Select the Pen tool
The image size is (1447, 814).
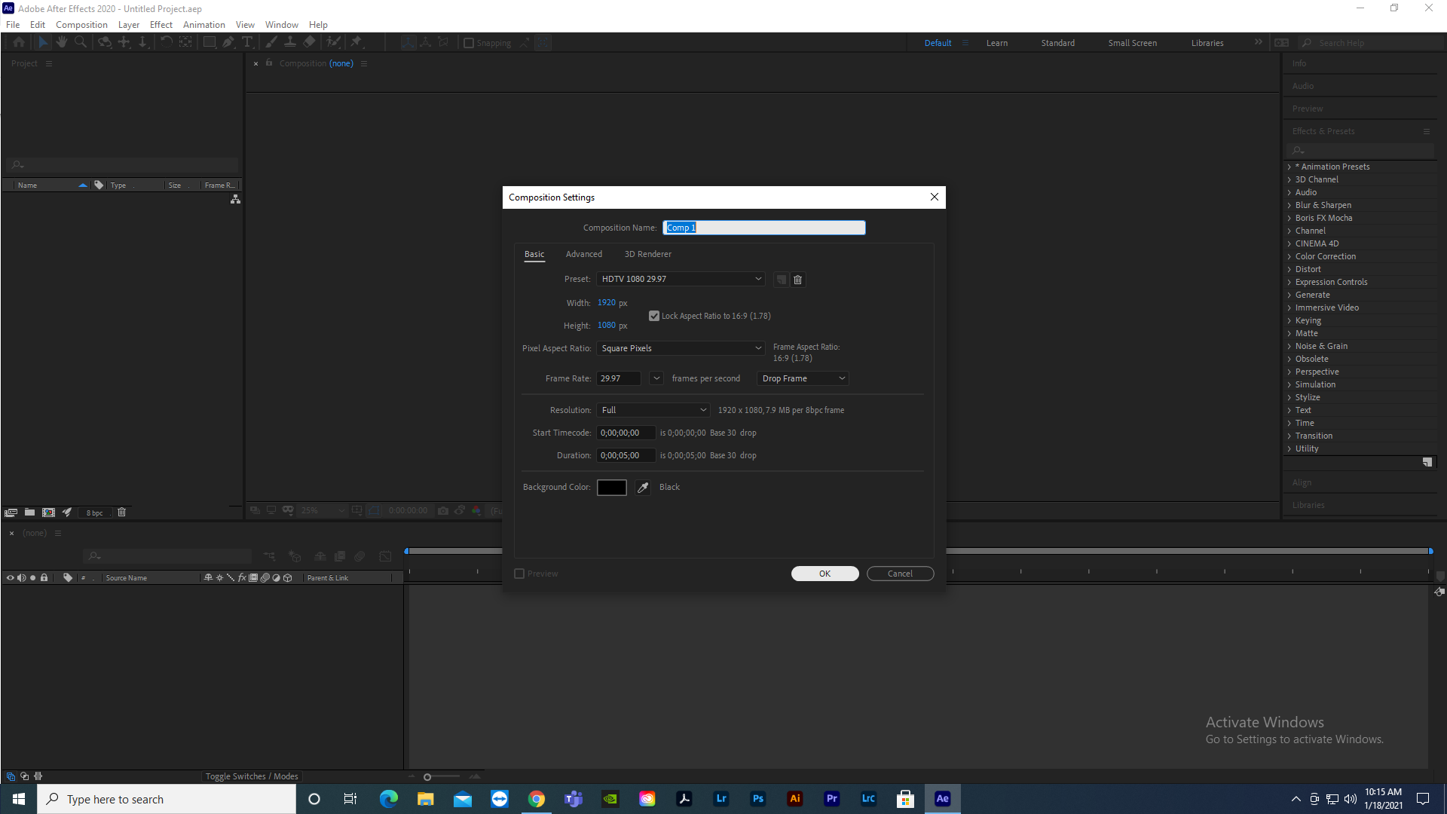[228, 43]
